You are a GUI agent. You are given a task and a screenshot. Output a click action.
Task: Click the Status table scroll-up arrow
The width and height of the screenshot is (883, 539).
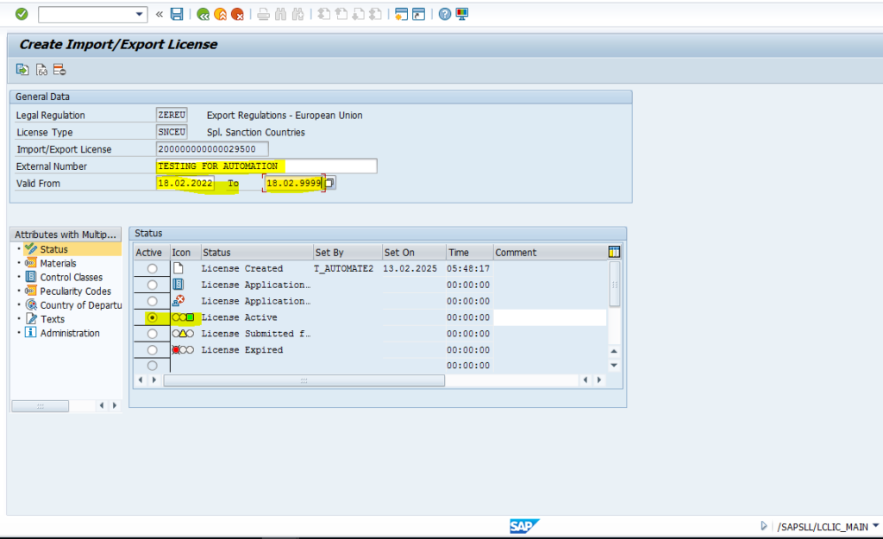pos(614,352)
